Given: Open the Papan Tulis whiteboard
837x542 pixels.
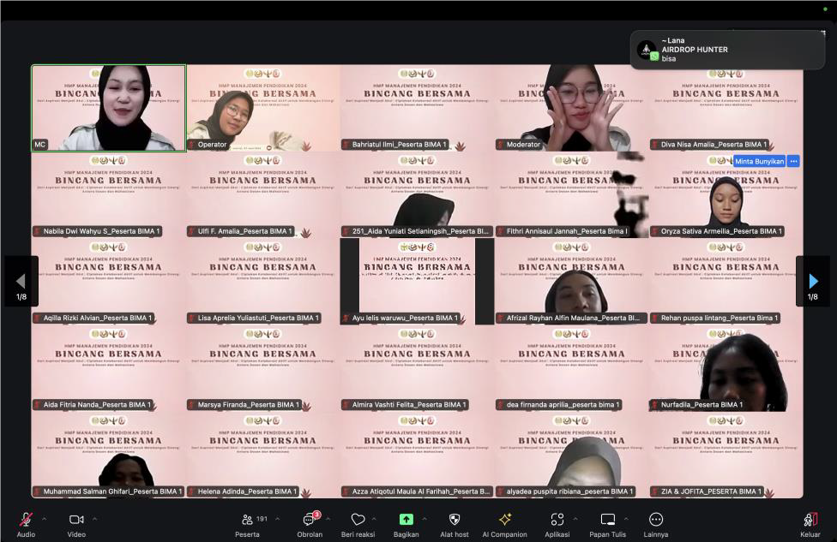Looking at the screenshot, I should click(x=608, y=520).
